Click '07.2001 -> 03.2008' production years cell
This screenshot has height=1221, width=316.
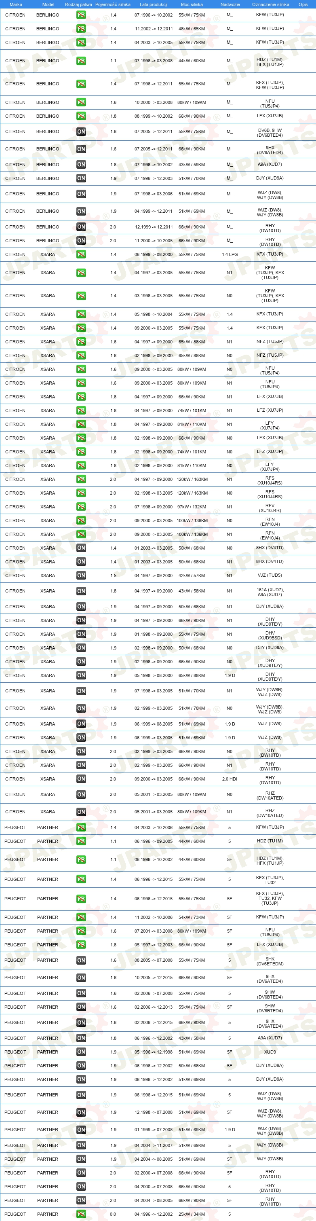tap(154, 931)
